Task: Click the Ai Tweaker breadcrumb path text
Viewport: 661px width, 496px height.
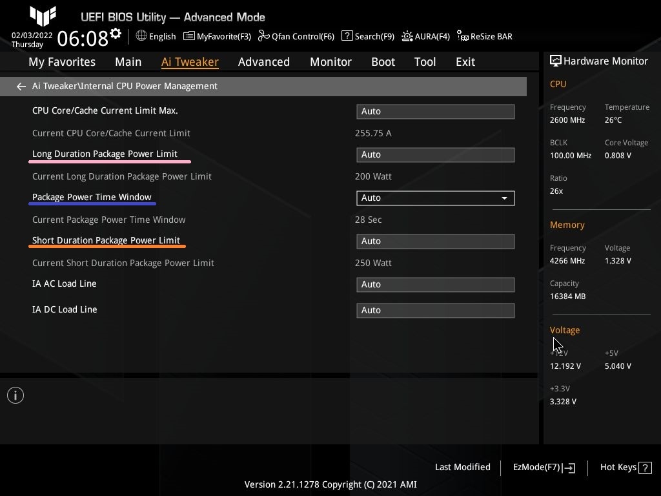Action: point(125,86)
